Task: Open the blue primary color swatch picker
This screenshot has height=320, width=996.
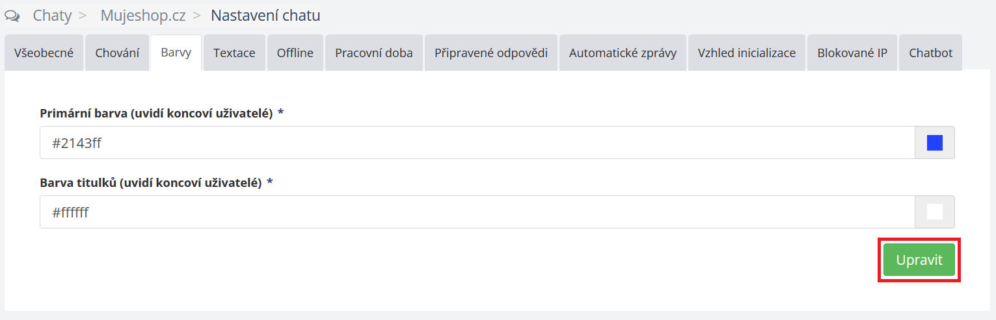Action: (935, 143)
